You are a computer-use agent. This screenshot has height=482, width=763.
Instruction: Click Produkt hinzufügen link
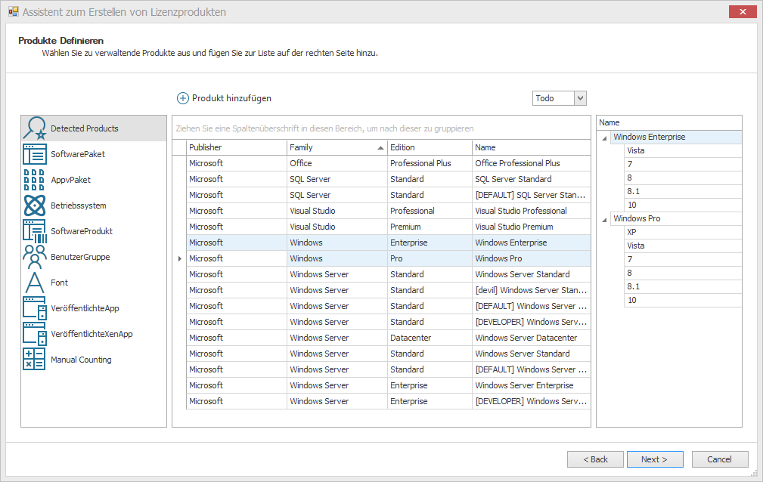click(231, 98)
